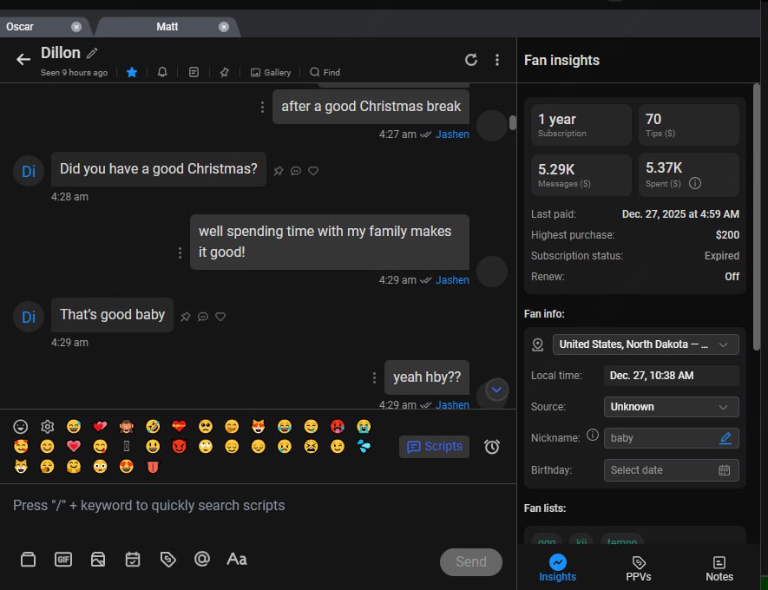Like the 'That's good baby' message
768x590 pixels.
coord(220,317)
